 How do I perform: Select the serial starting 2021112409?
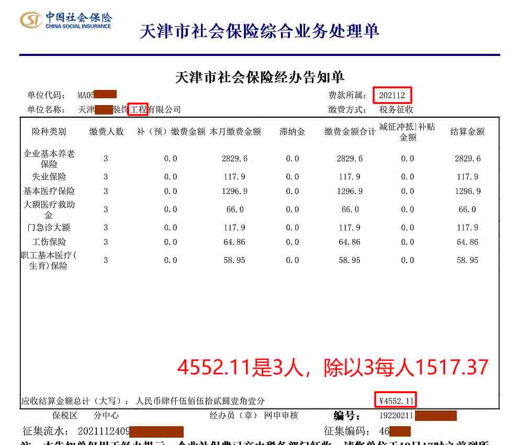(x=131, y=431)
